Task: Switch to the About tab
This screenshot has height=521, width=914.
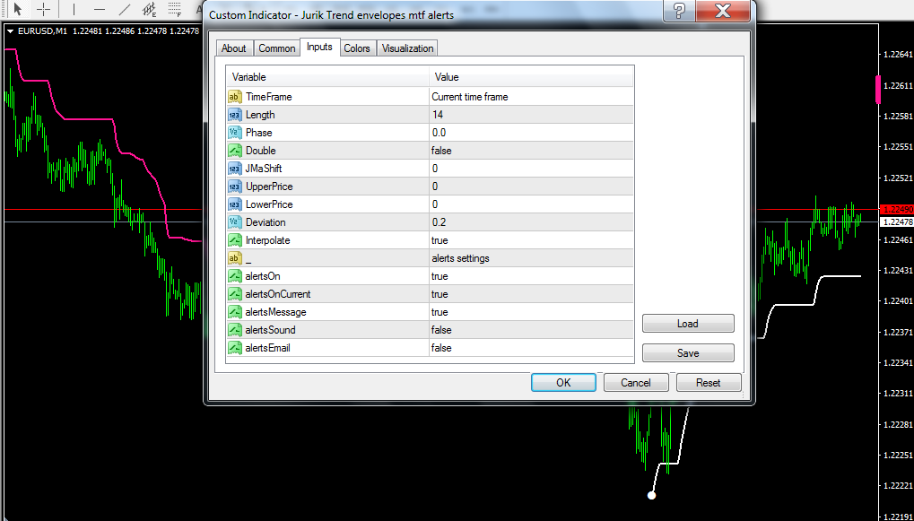Action: pos(234,48)
